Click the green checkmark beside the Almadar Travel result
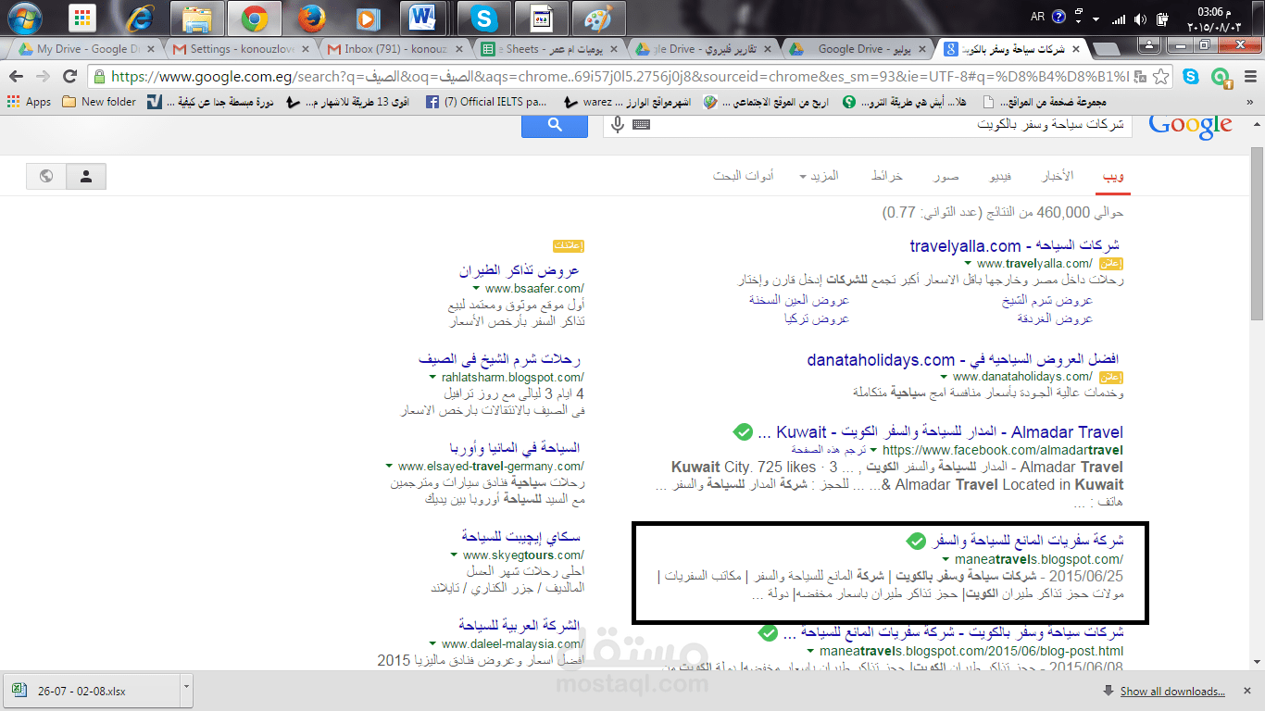Screen dimensions: 1265x711 [743, 432]
